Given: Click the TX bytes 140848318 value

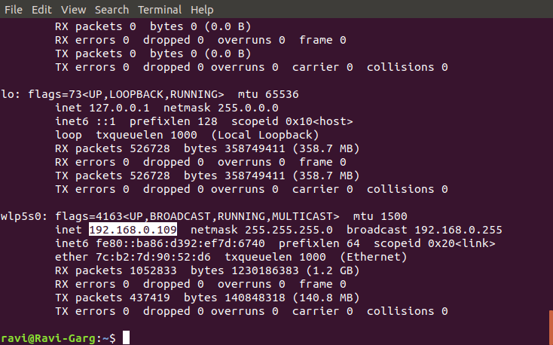Looking at the screenshot, I should pyautogui.click(x=255, y=298).
